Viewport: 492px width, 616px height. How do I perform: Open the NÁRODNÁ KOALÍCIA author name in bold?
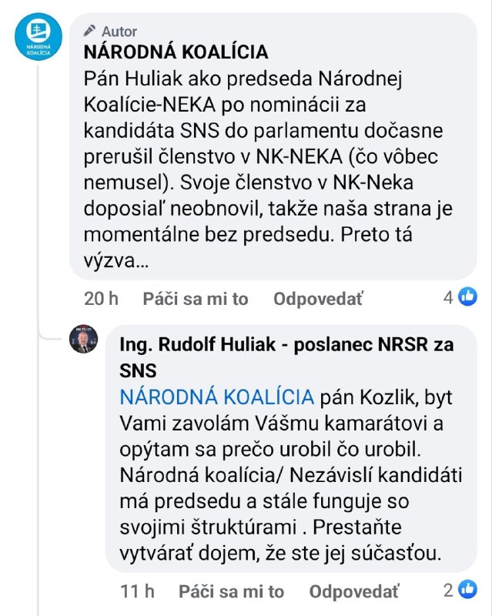point(175,52)
